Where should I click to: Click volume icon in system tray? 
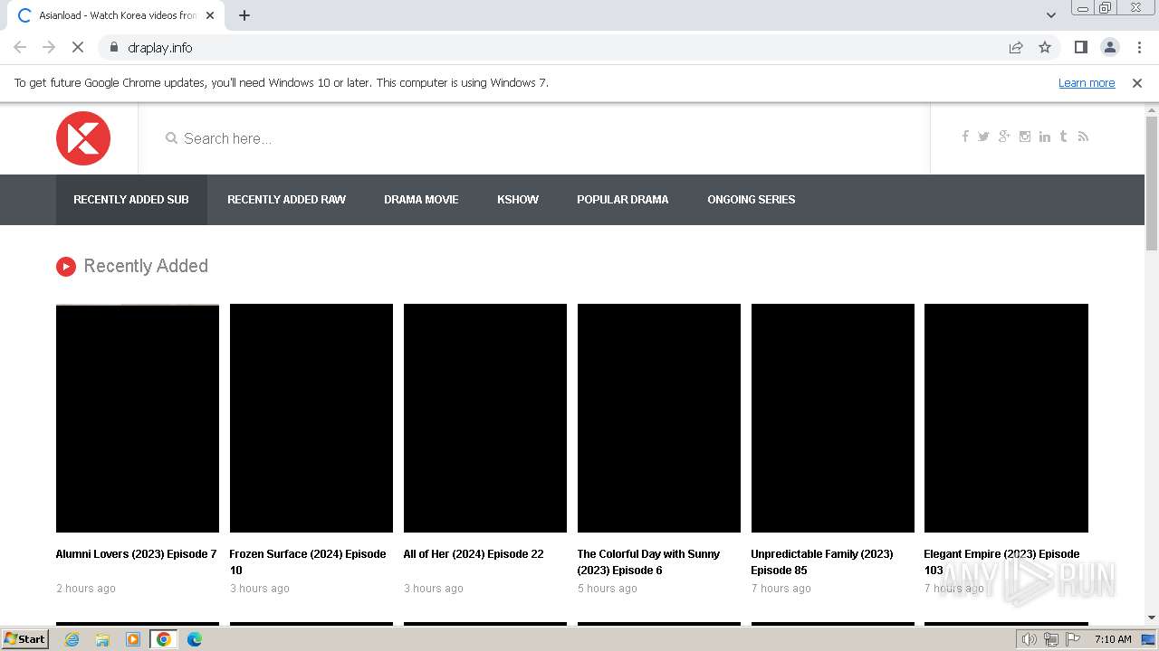click(x=1029, y=639)
